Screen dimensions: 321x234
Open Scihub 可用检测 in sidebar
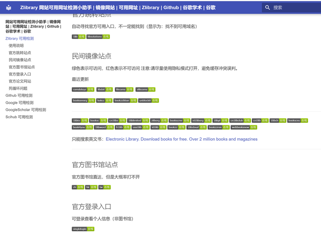click(19, 117)
